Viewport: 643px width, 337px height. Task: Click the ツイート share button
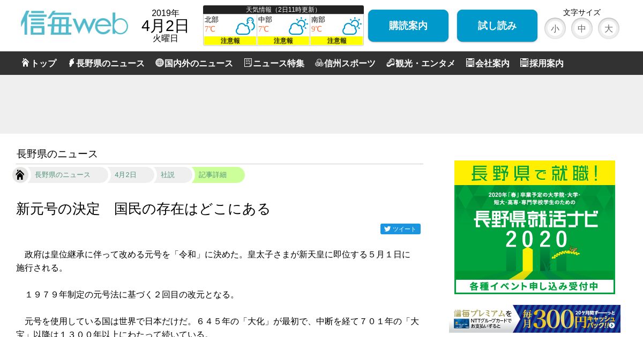click(x=400, y=229)
